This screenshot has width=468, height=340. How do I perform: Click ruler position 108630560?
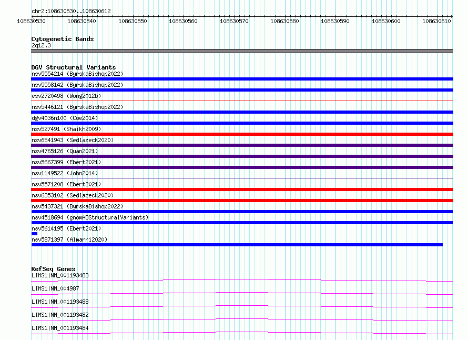[183, 21]
